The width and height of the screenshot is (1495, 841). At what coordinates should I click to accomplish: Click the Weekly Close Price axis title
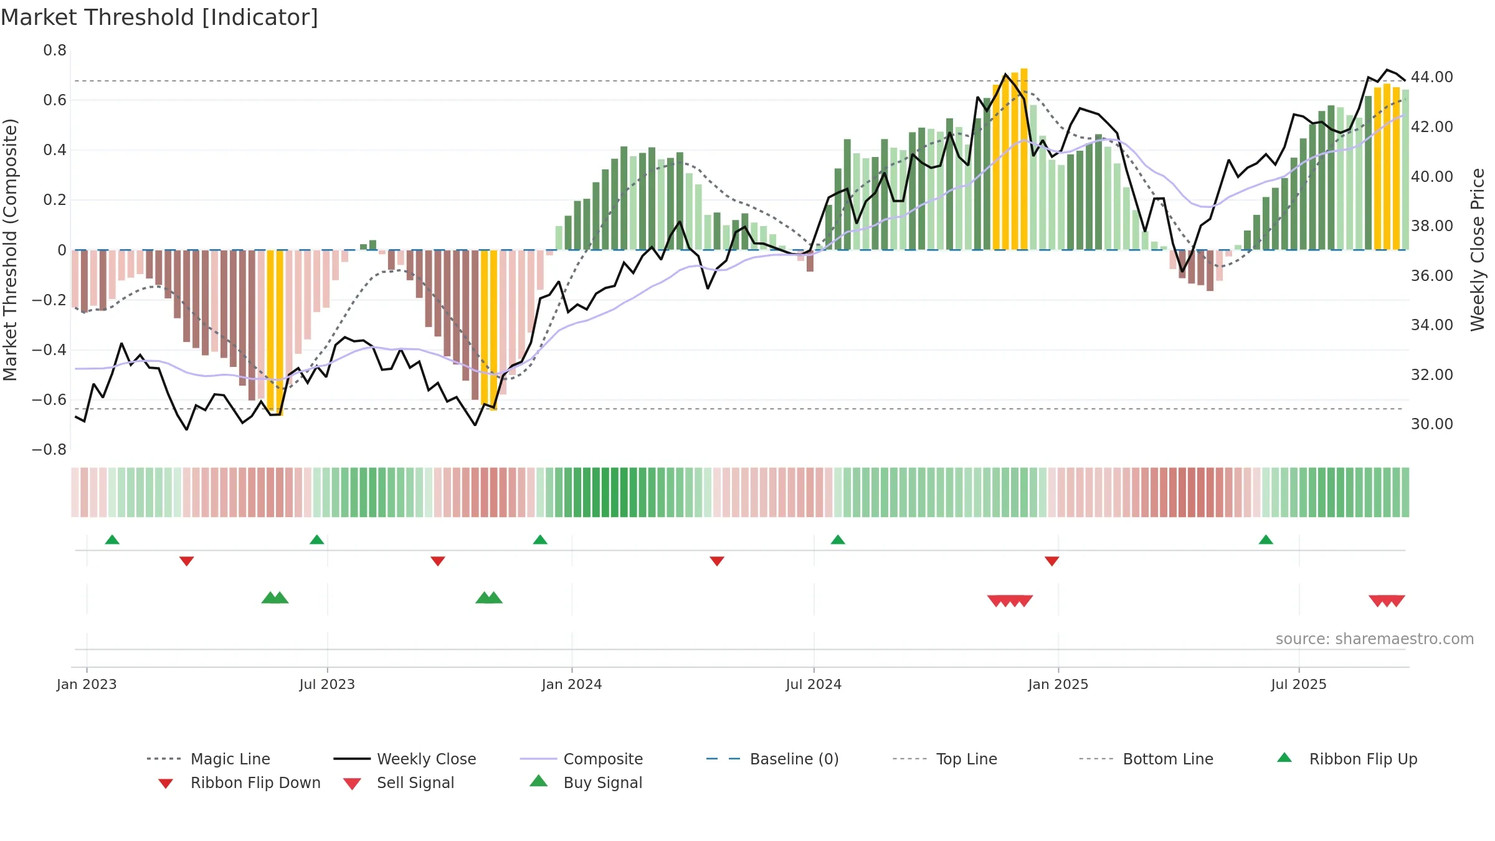[x=1478, y=250]
